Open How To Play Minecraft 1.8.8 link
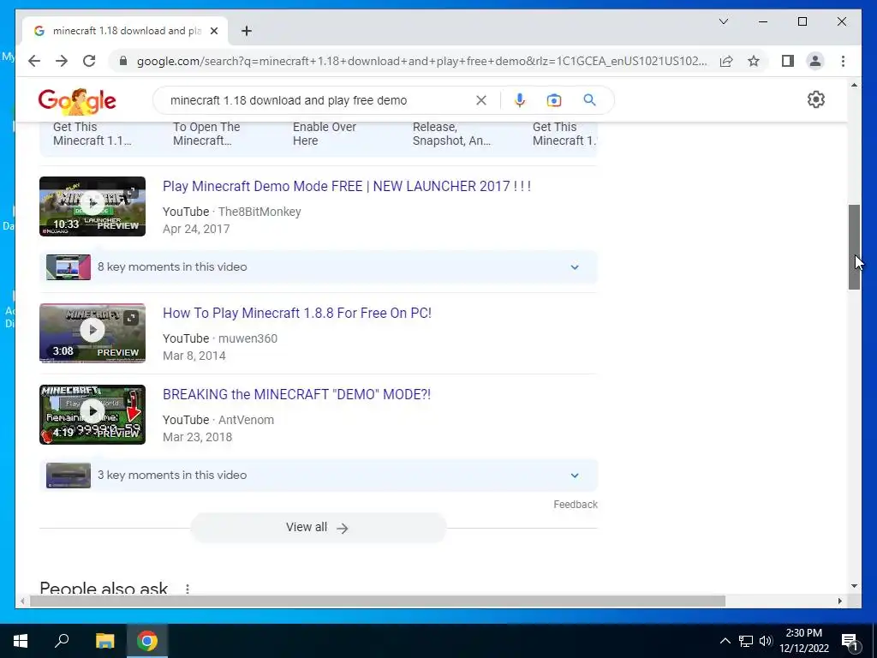877x658 pixels. (297, 313)
